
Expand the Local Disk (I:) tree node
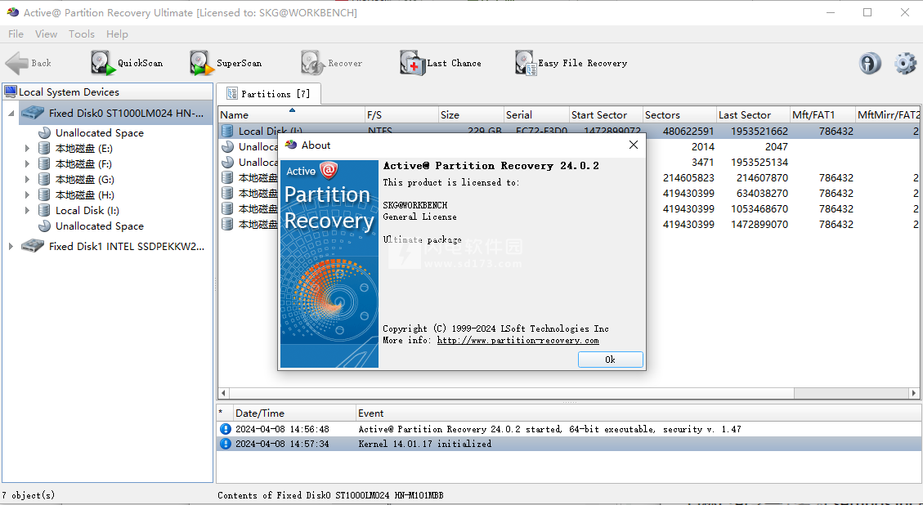[27, 211]
